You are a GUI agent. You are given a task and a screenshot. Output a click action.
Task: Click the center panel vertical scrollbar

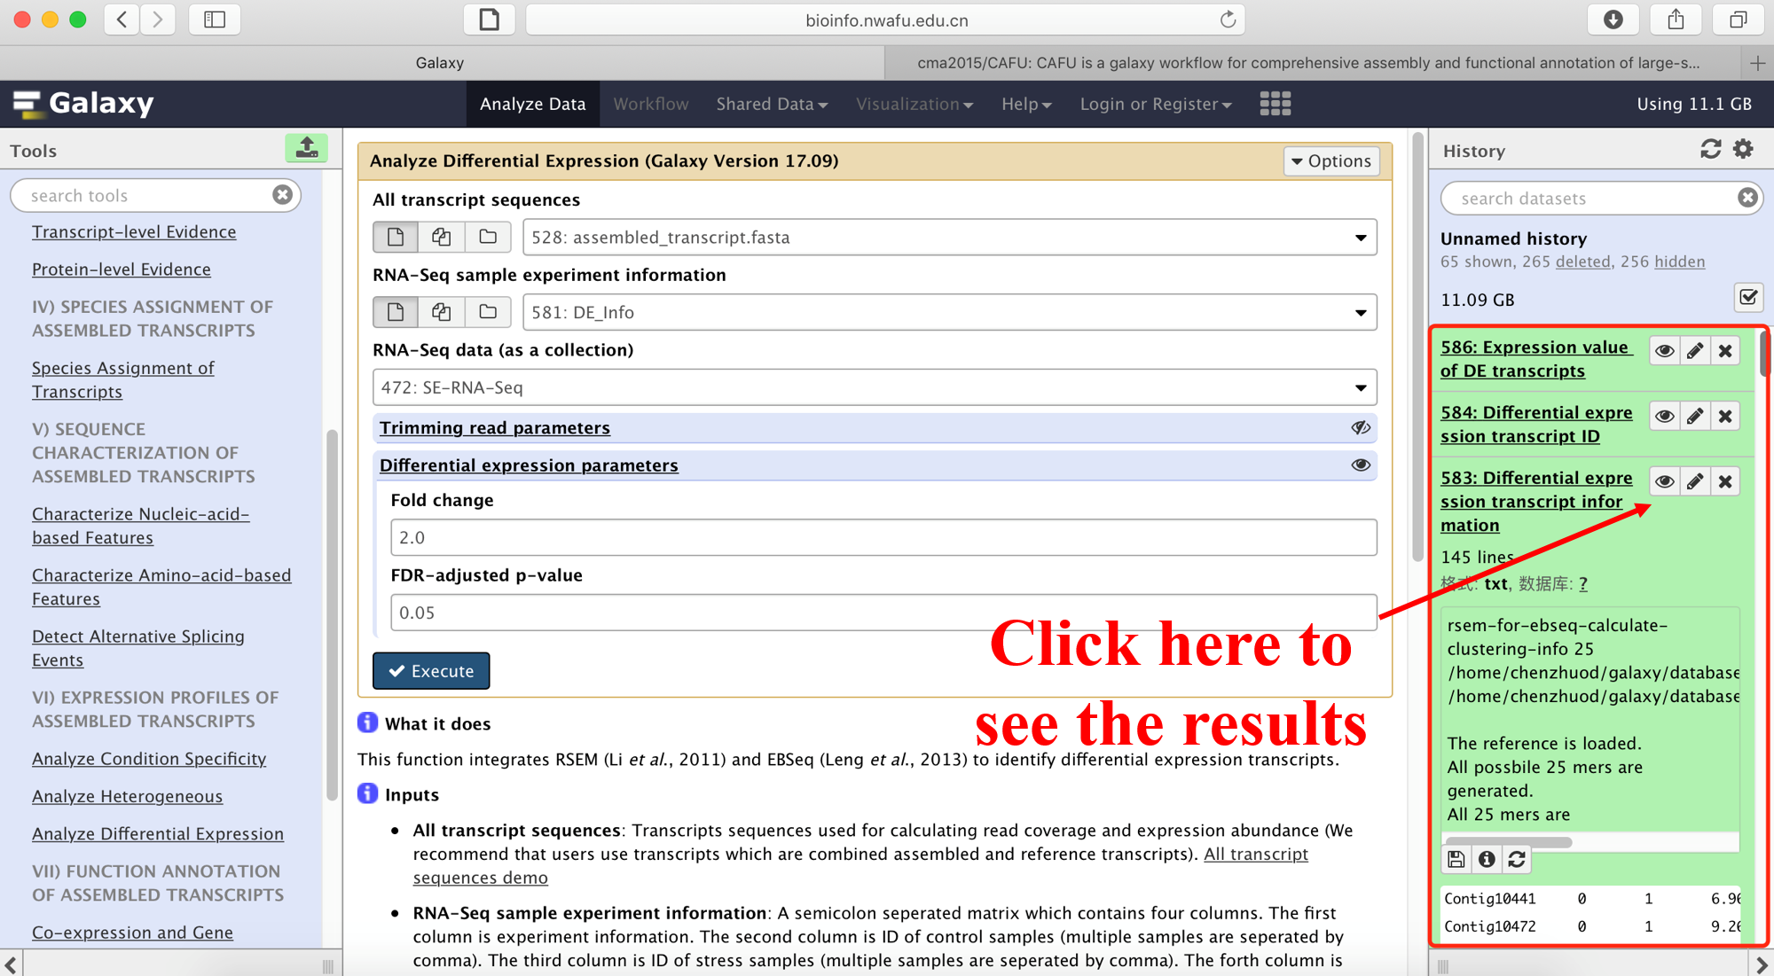tap(1417, 347)
